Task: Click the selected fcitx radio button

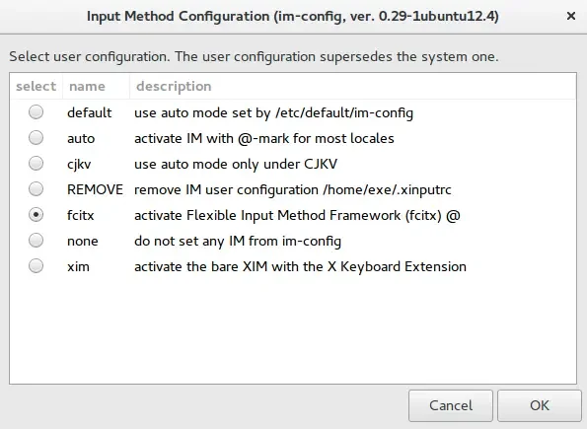Action: tap(36, 215)
